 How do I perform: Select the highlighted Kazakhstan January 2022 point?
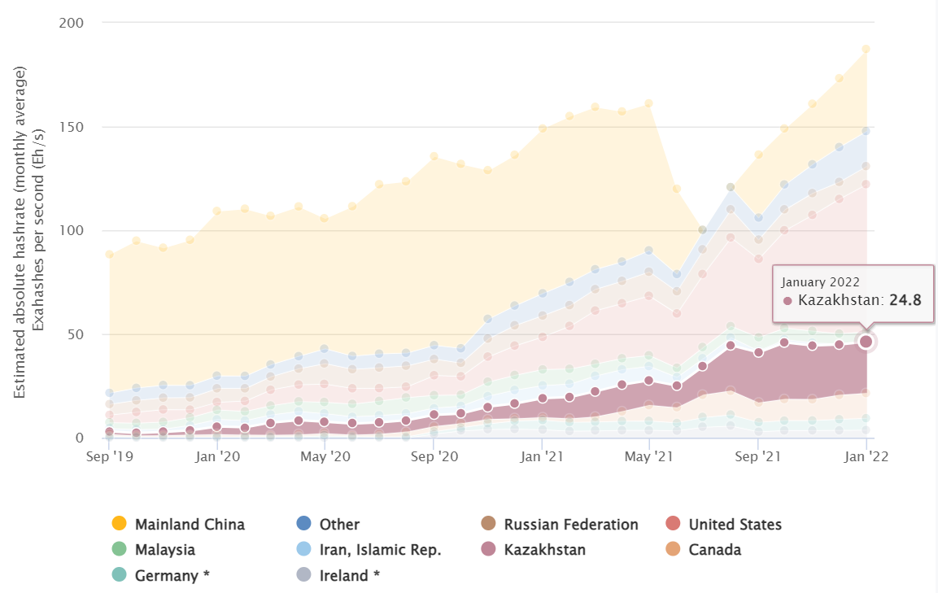point(866,342)
